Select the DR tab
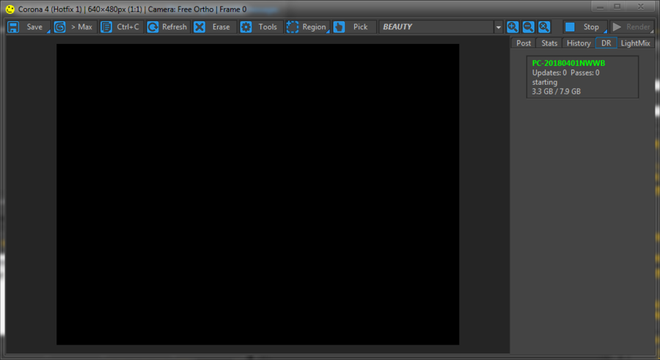 click(x=606, y=43)
